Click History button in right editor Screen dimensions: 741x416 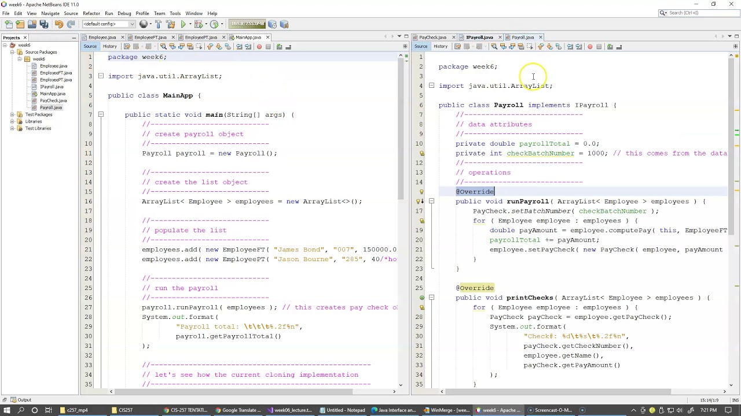tap(441, 47)
